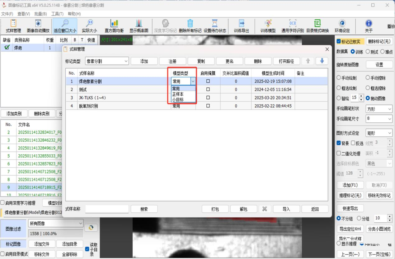The image size is (395, 259).
Task: Toggle 启用掩膜 checkbox for 测试 row
Action: click(x=208, y=89)
